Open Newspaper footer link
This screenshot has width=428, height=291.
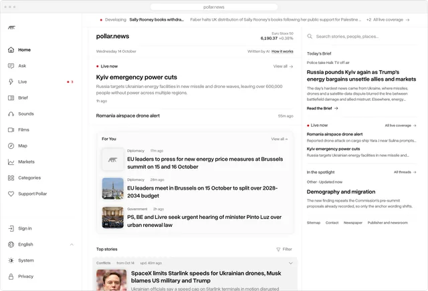click(x=353, y=223)
